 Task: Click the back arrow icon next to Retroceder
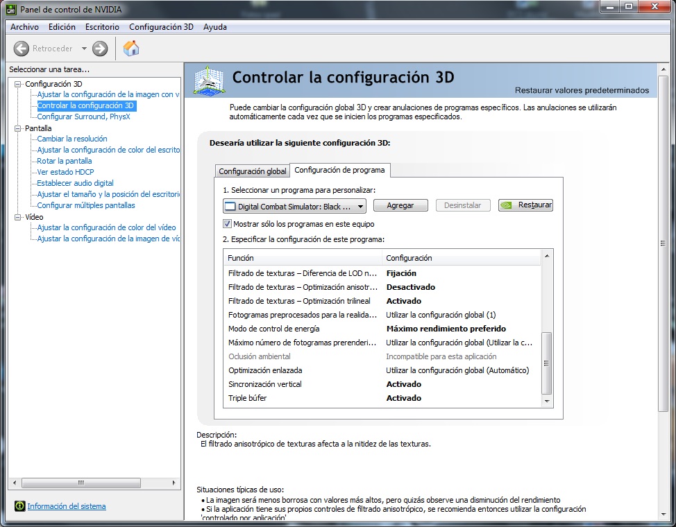[x=21, y=49]
